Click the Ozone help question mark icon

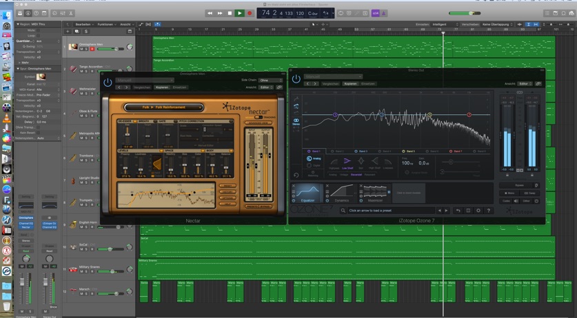click(x=489, y=211)
